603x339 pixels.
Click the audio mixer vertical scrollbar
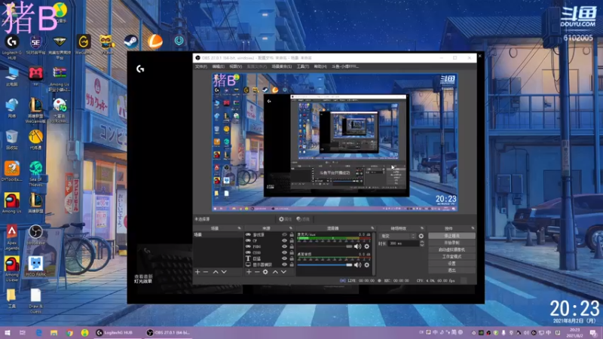coord(373,254)
